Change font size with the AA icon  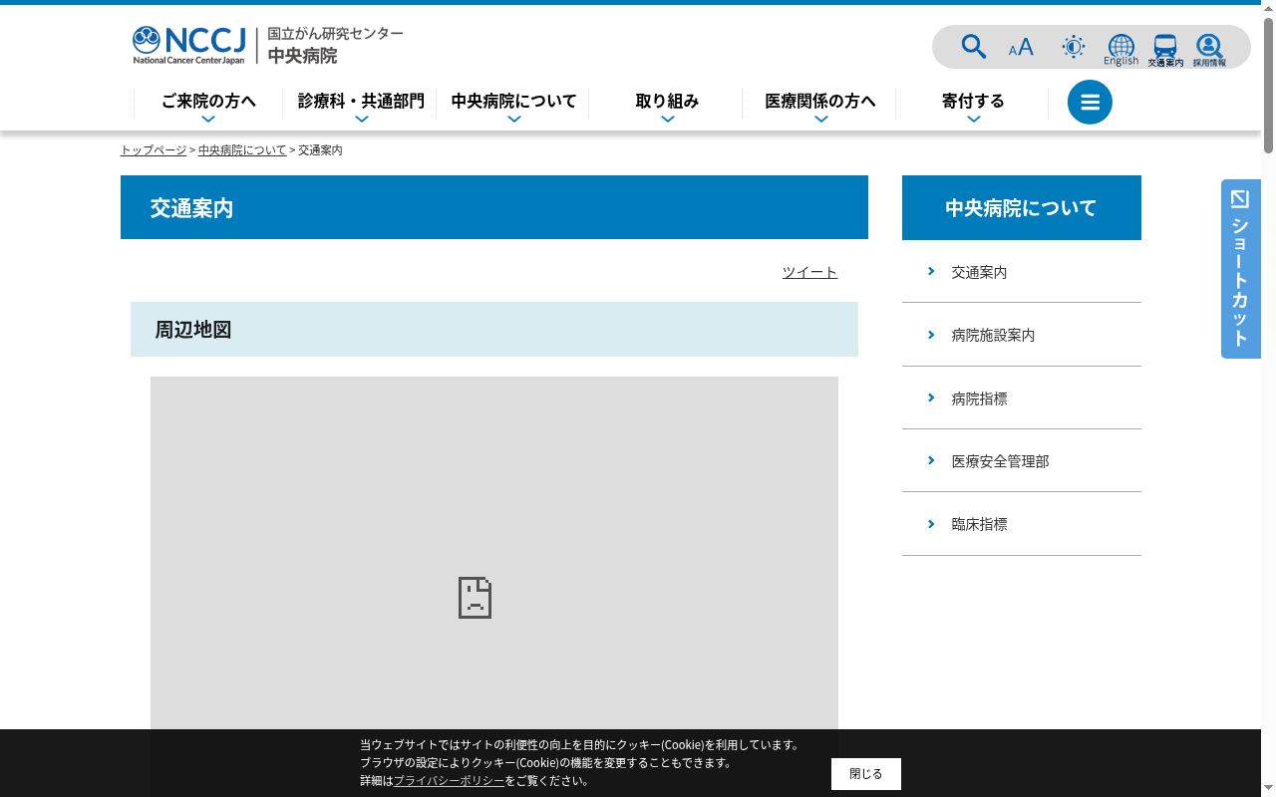pyautogui.click(x=1021, y=47)
